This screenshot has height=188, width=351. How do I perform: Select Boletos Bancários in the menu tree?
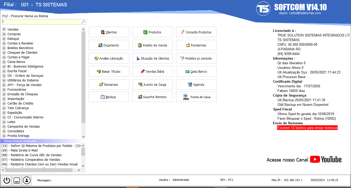20,48
